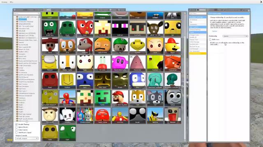
Task: Select the yellow highlighted tool in right list
Action: click(198, 53)
